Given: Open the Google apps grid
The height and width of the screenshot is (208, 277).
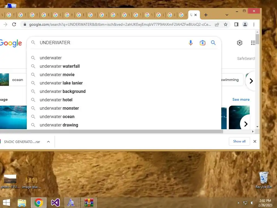Looking at the screenshot, I should pyautogui.click(x=253, y=43).
